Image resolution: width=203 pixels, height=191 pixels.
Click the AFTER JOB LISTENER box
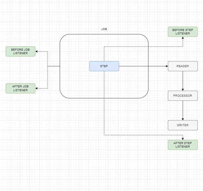coord(21,88)
